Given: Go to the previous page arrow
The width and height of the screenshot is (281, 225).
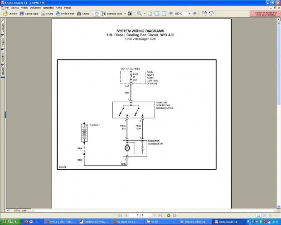Looking at the screenshot, I should [x=126, y=215].
